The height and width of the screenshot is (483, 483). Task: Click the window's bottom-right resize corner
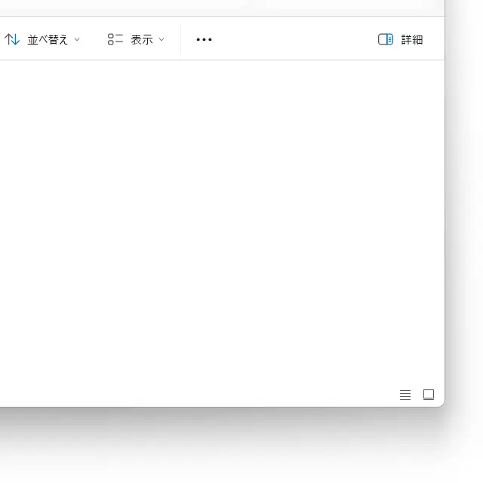tap(443, 405)
